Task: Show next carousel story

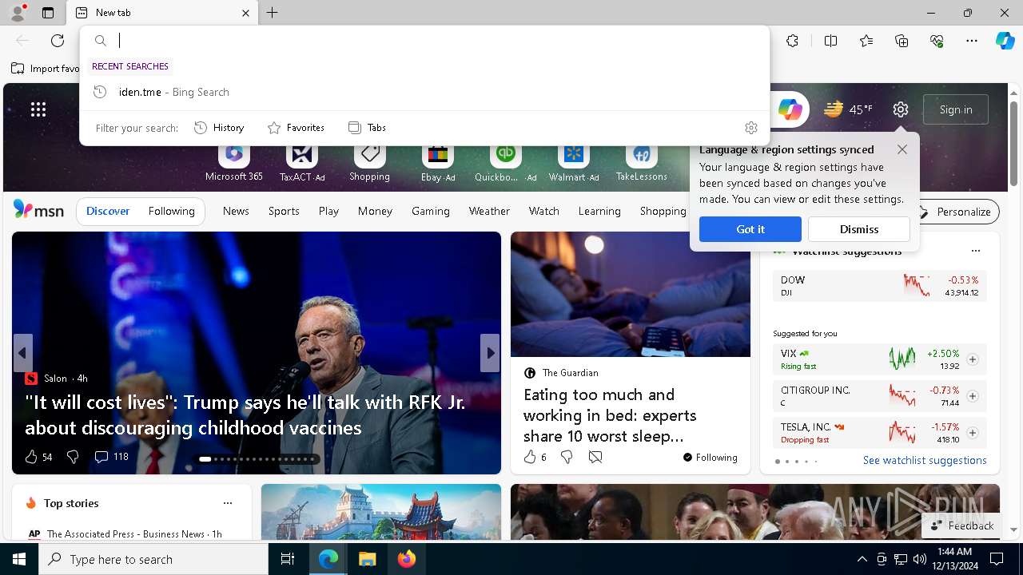Action: (x=490, y=352)
